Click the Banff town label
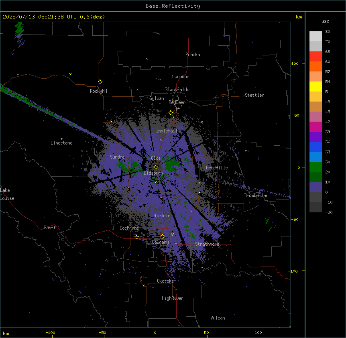The height and width of the screenshot is (338, 346). (x=50, y=228)
